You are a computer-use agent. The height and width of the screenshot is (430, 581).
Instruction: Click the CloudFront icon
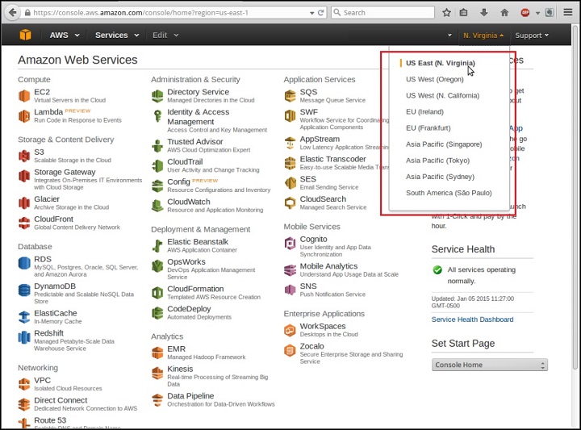[x=24, y=223]
